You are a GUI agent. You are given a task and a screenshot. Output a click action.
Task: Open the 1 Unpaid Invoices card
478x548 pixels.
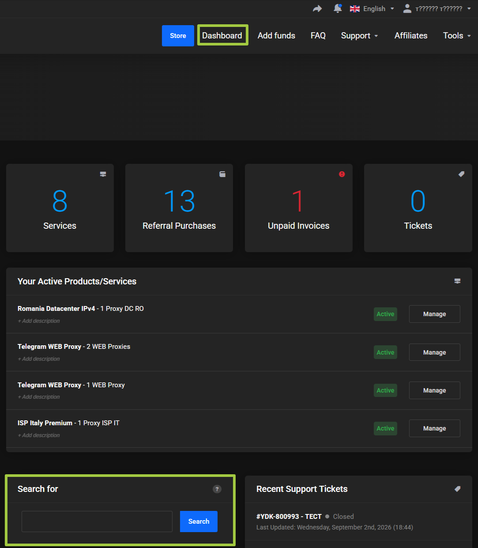(x=299, y=208)
